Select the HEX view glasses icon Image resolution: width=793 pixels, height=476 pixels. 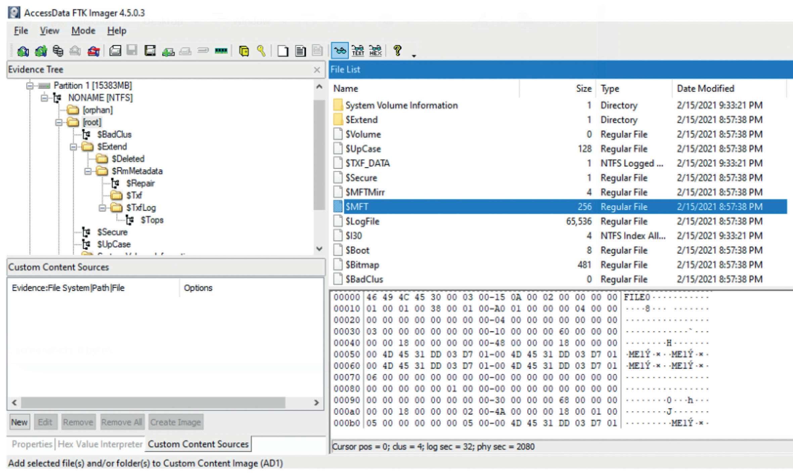[375, 51]
